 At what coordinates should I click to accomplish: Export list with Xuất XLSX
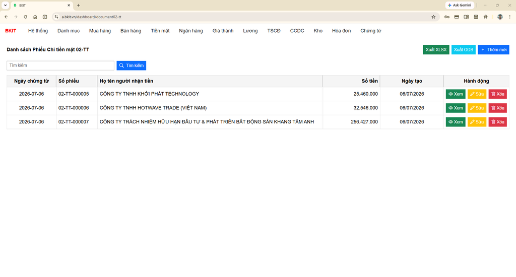436,50
